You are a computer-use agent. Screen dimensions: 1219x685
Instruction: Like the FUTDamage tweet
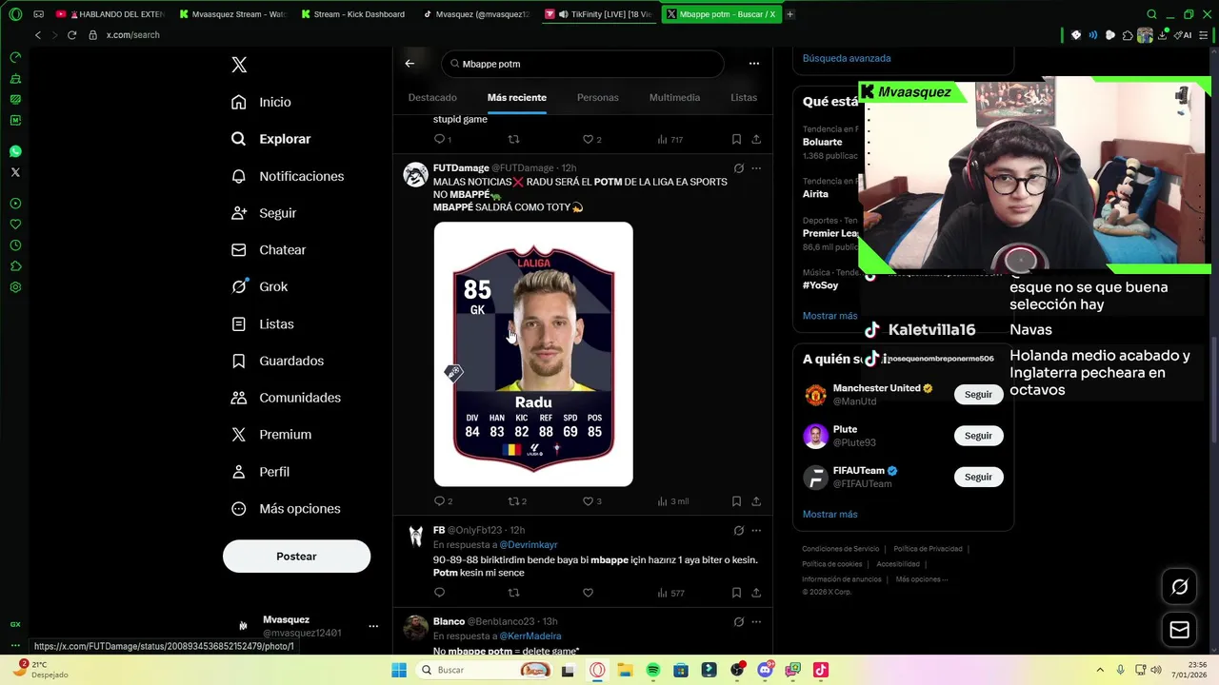591,501
